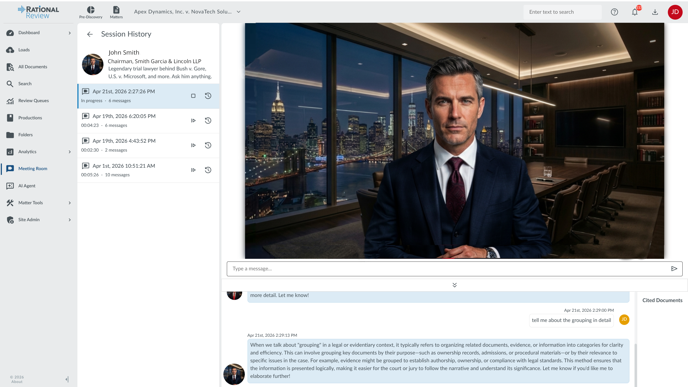Expand the Dashboard sidebar submenu
The image size is (688, 387).
(x=70, y=33)
